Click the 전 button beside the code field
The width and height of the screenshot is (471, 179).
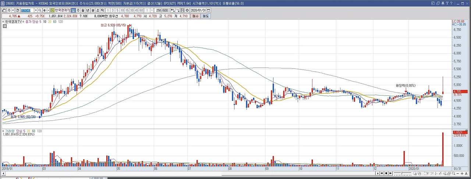pos(17,10)
